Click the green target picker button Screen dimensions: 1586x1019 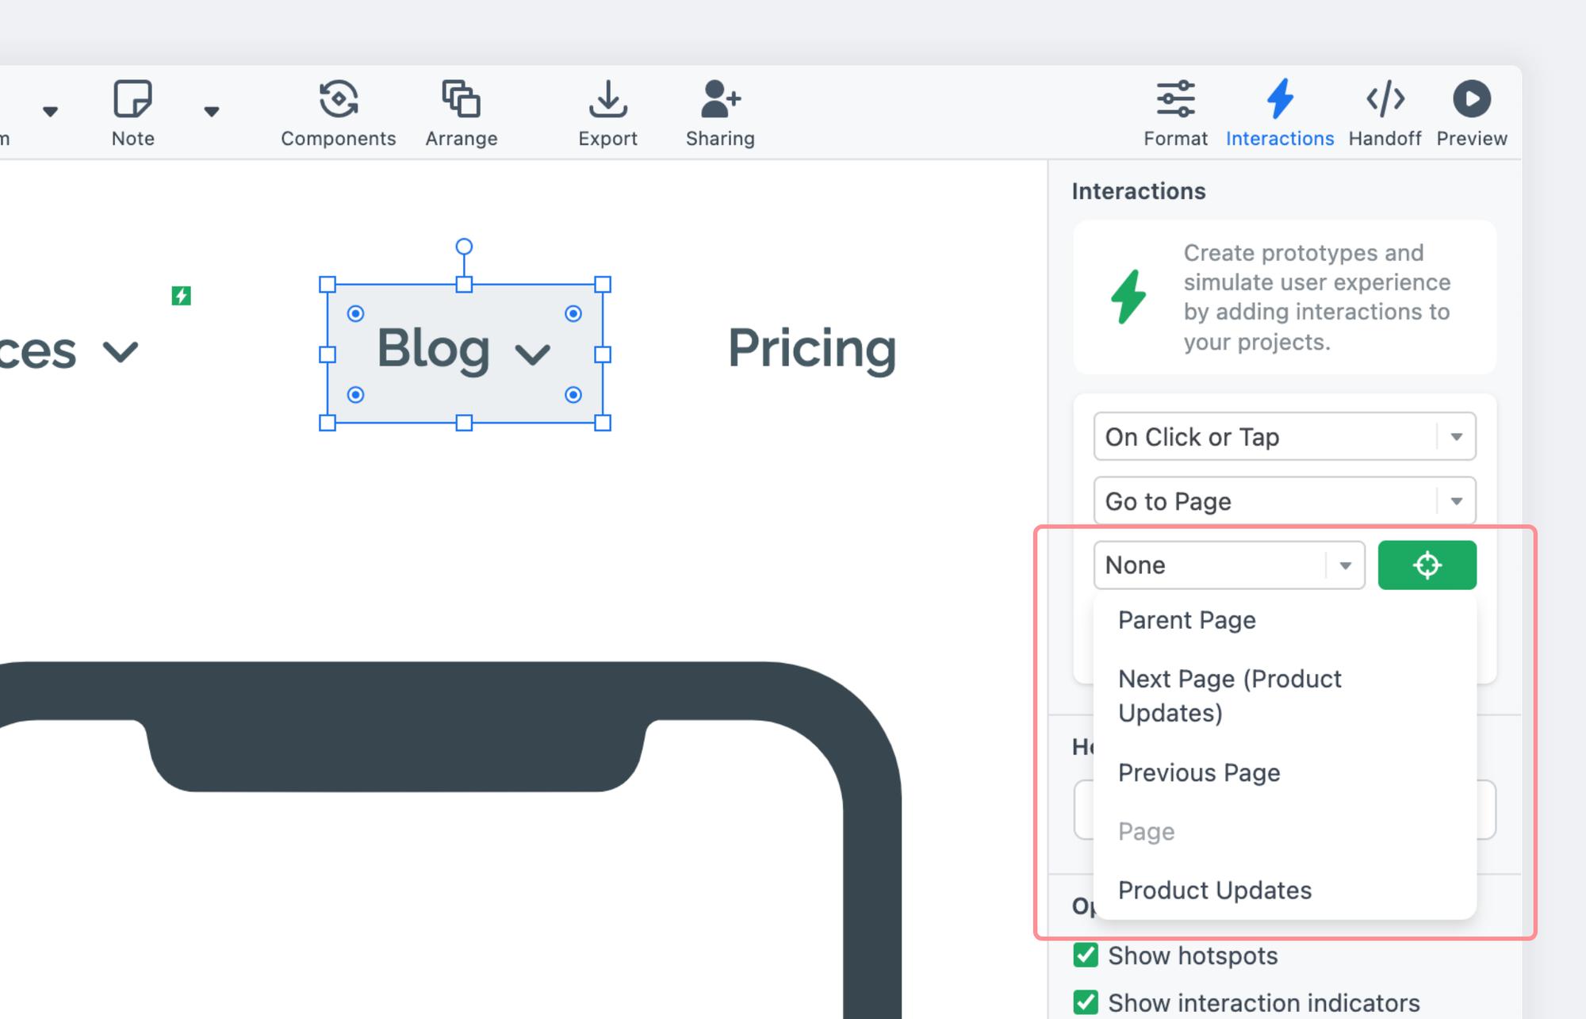tap(1427, 565)
